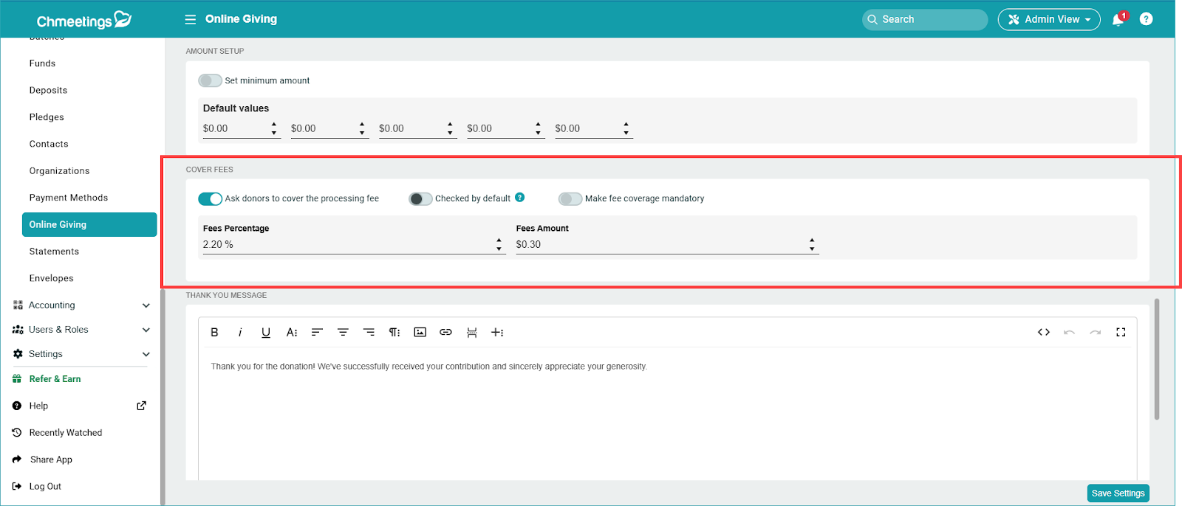Open the Admin View dropdown
1182x506 pixels.
coord(1048,19)
